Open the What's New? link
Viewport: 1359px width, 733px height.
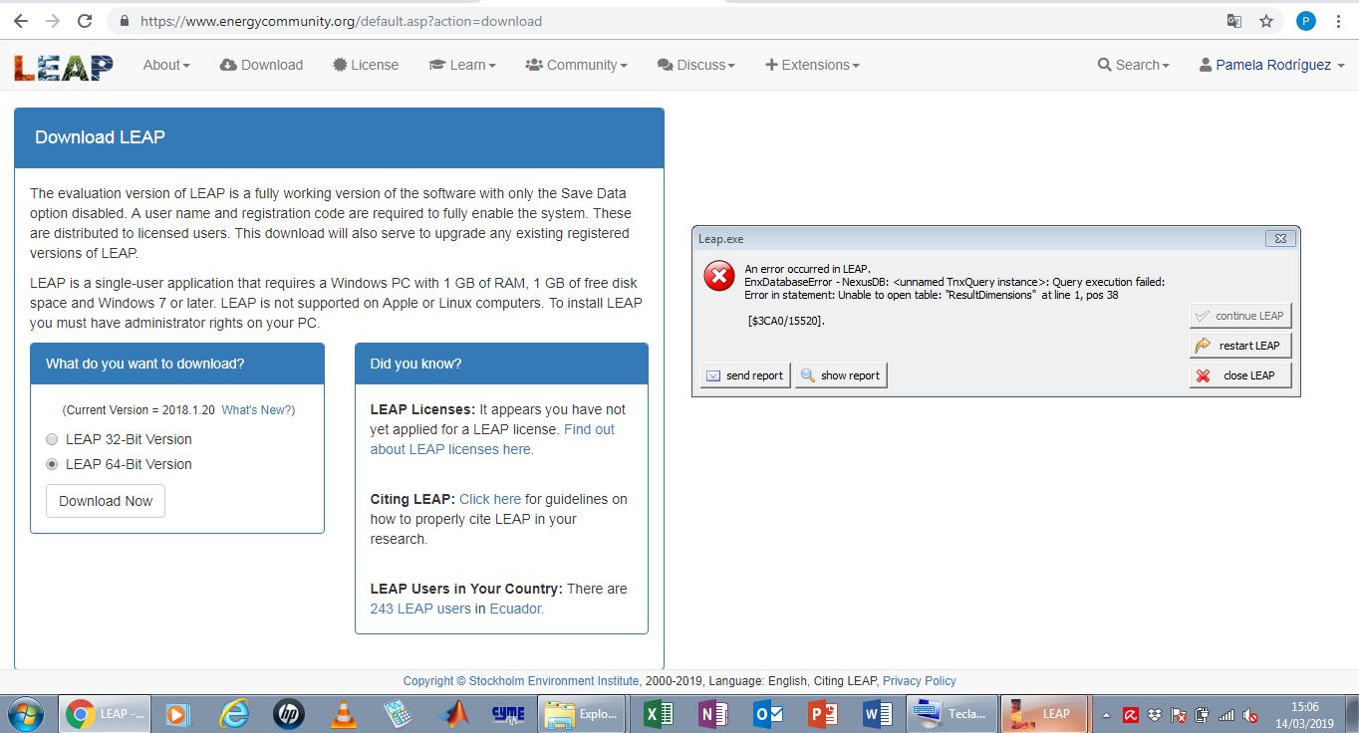[258, 410]
